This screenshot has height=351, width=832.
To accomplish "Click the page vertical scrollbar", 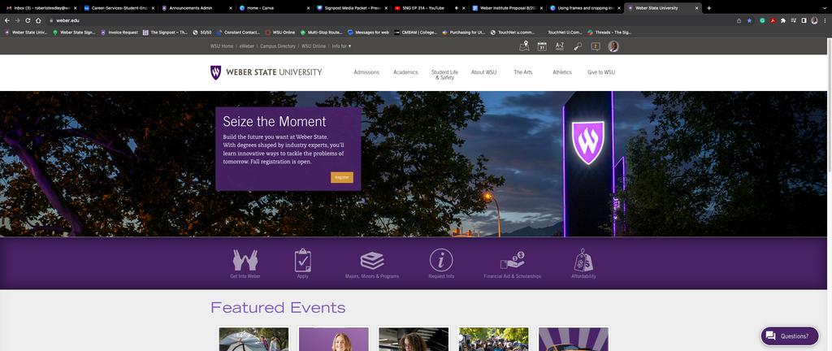I will click(830, 106).
